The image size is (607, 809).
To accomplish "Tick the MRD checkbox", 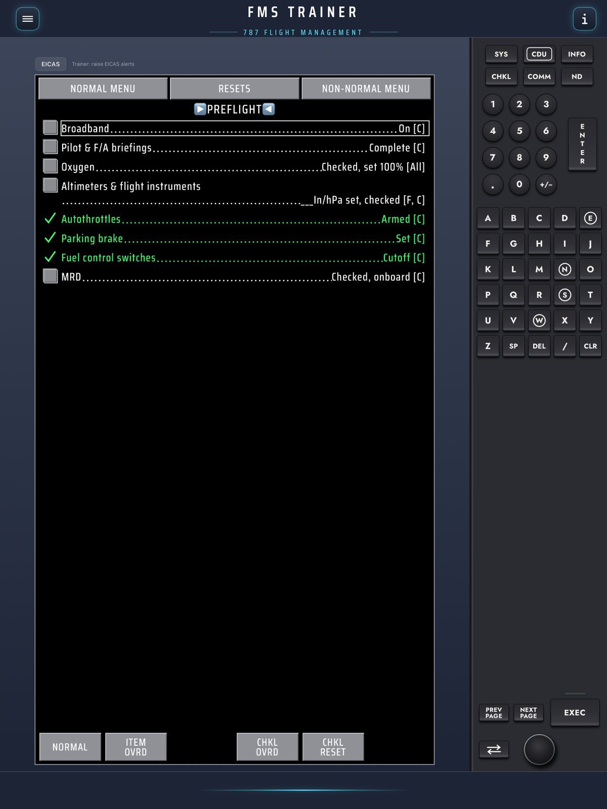I will point(50,276).
